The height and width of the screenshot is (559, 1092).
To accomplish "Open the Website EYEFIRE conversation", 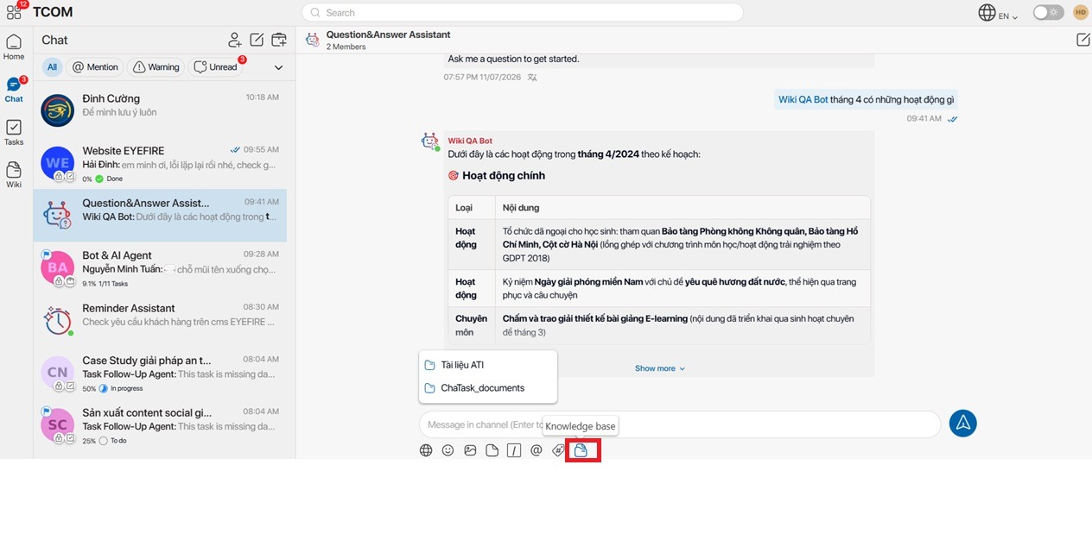I will click(x=161, y=163).
